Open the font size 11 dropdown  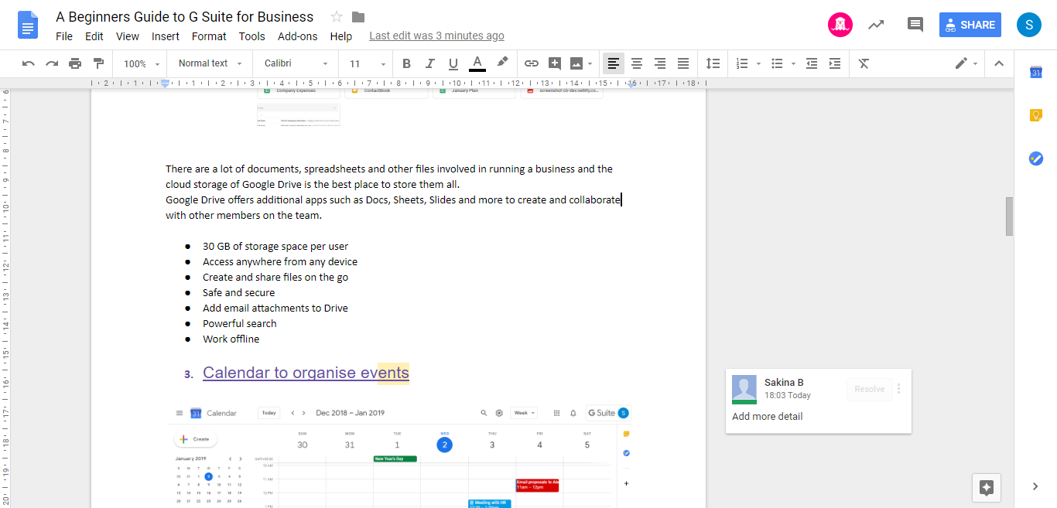point(367,63)
